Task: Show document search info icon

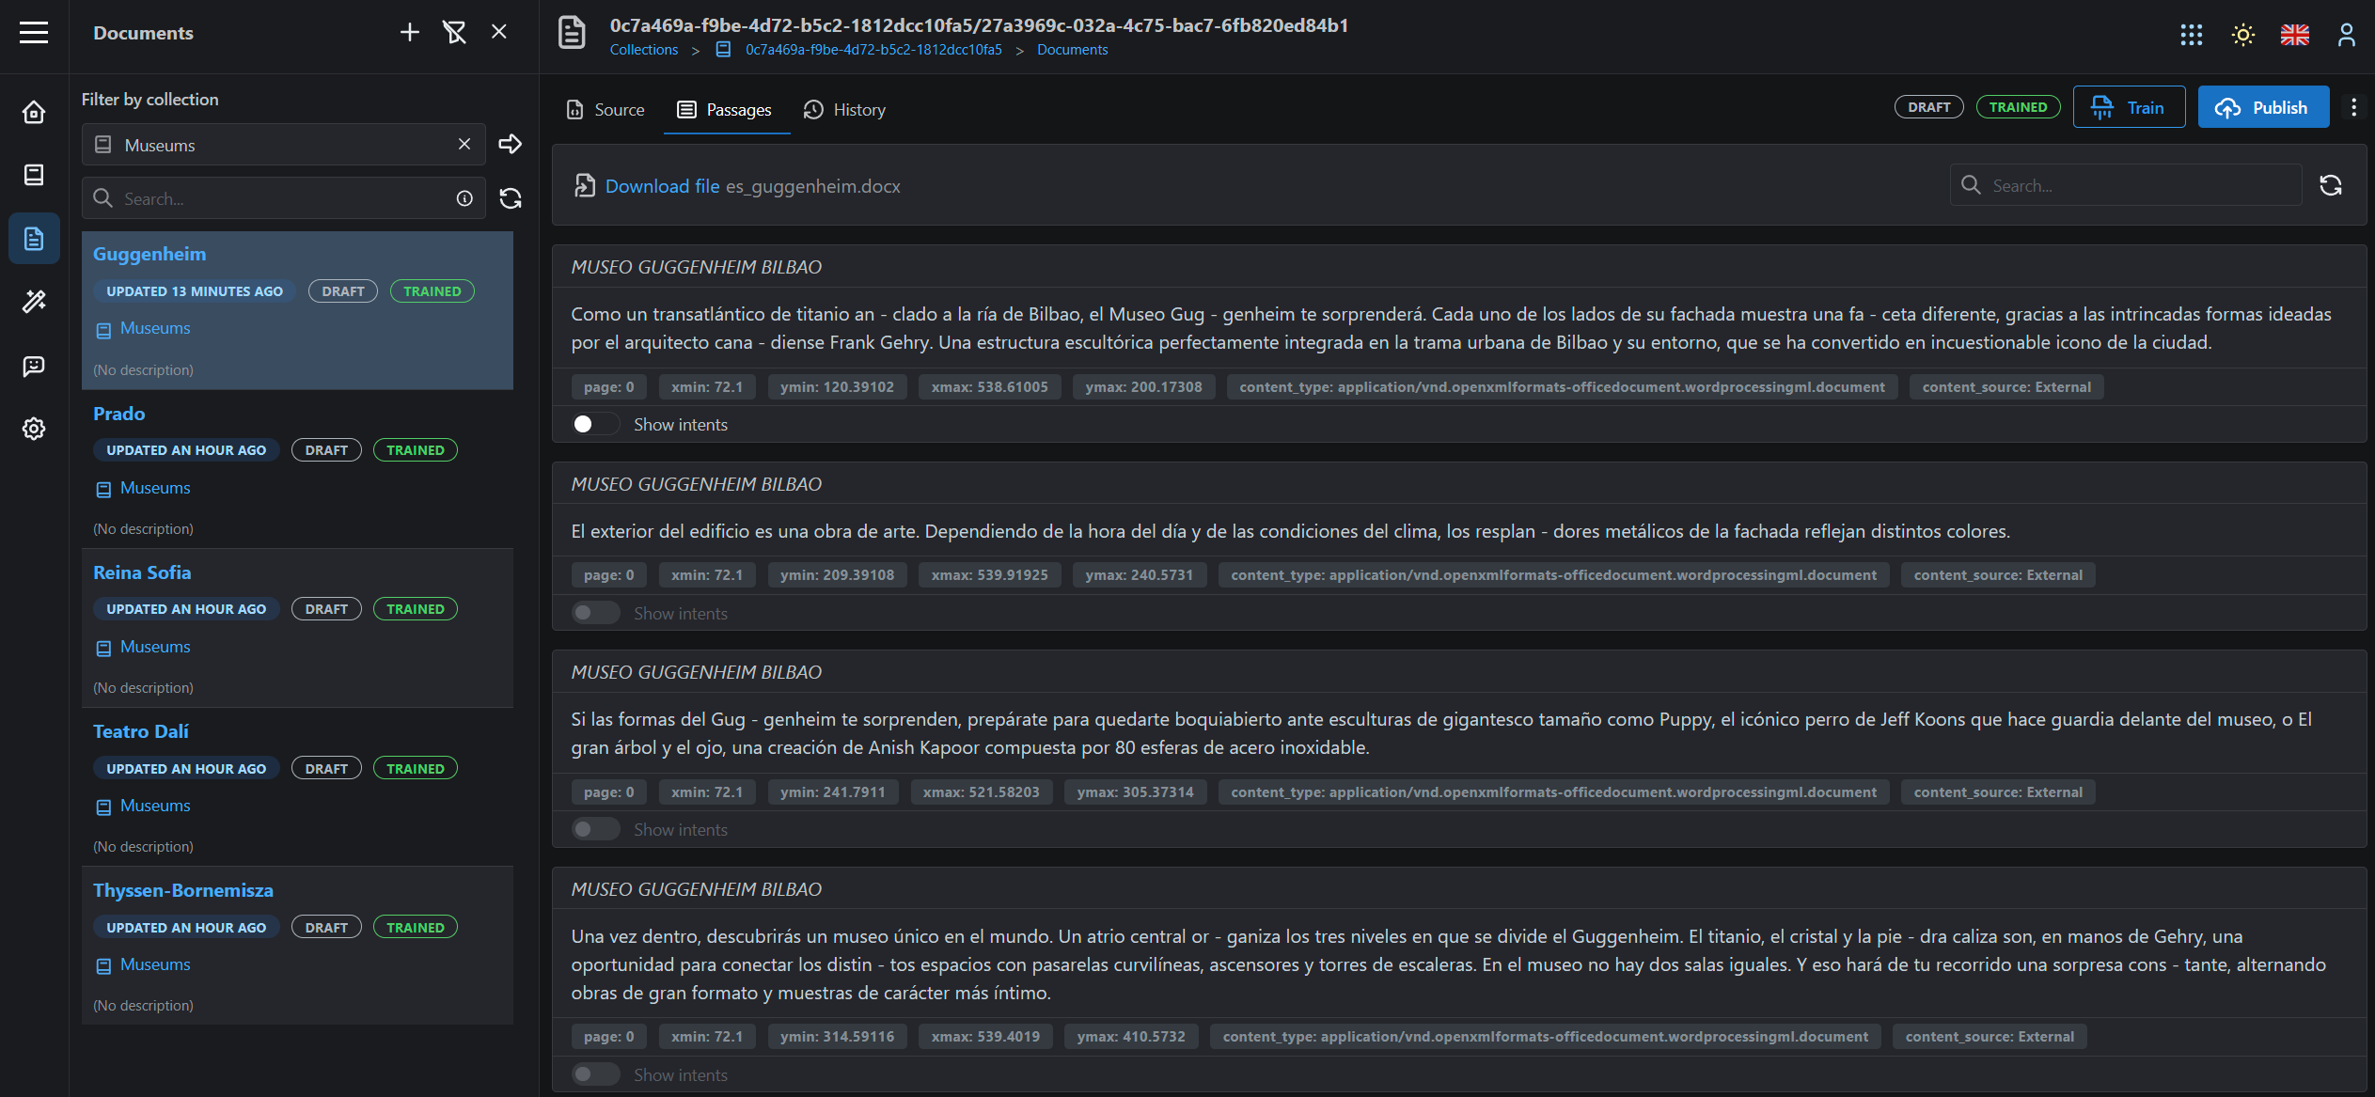Action: [464, 198]
